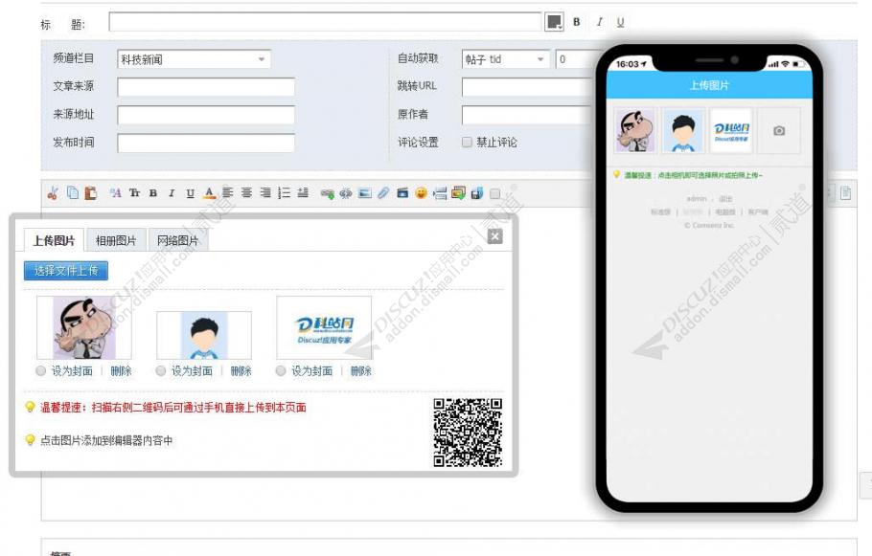The image size is (872, 556).
Task: Click the paperclip attachment icon
Action: [x=383, y=193]
